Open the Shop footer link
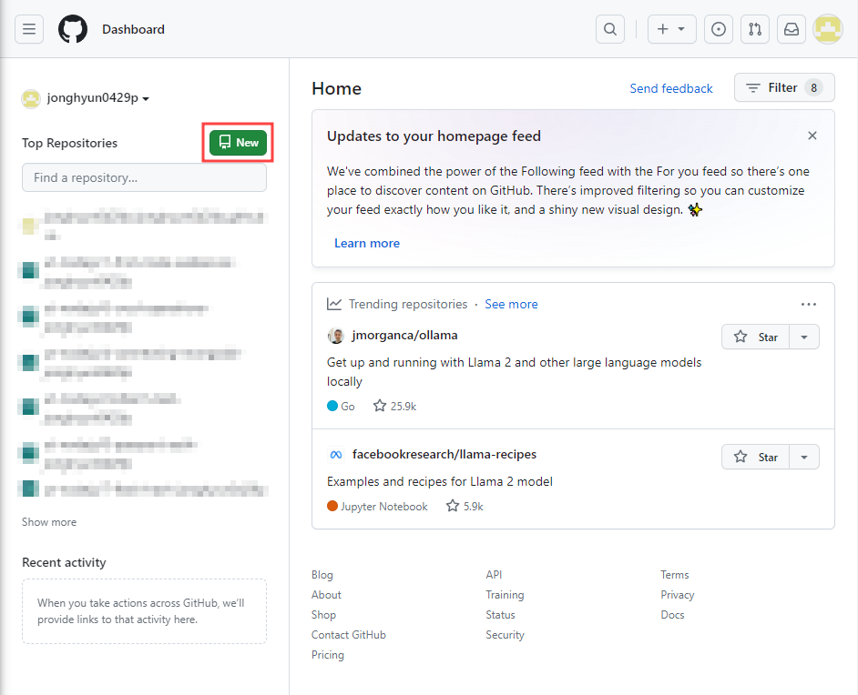Viewport: 858px width, 695px height. coord(323,615)
